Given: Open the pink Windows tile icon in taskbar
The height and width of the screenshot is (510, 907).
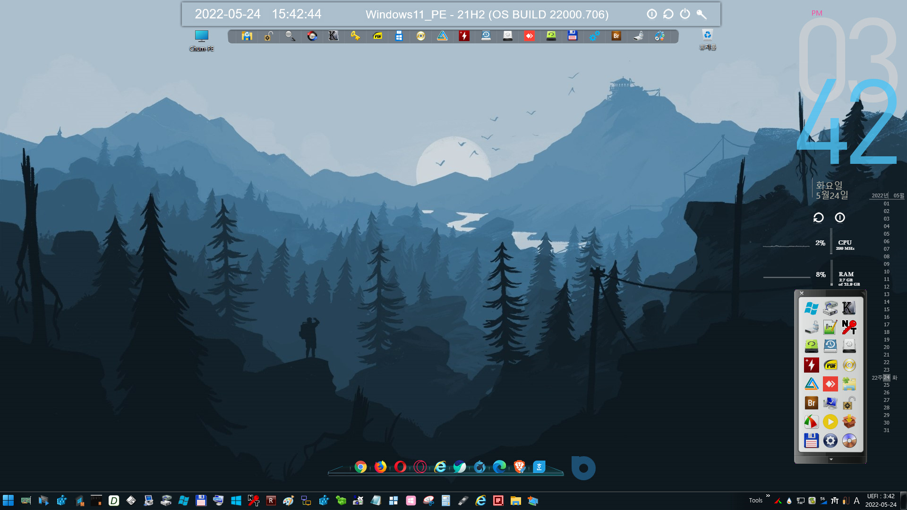Looking at the screenshot, I should coord(411,501).
